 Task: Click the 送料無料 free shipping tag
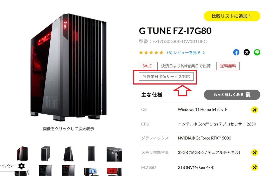(x=228, y=66)
